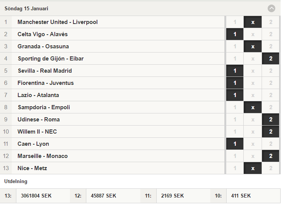Image resolution: width=281 pixels, height=204 pixels.
Task: Select X for Manchester United - Liverpool
Action: pos(253,22)
